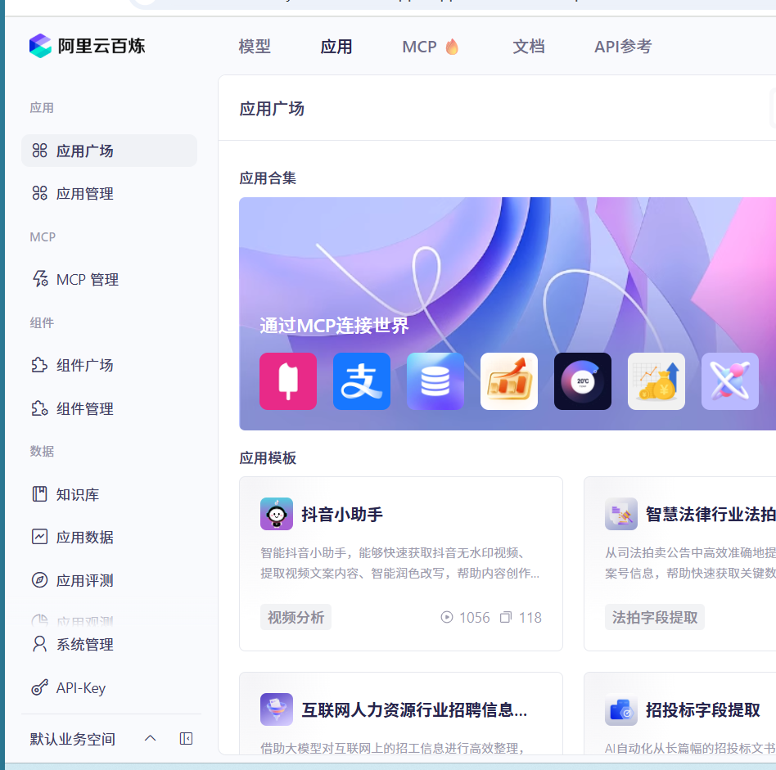Click the 组件管理 puzzle-gear icon

click(x=39, y=408)
